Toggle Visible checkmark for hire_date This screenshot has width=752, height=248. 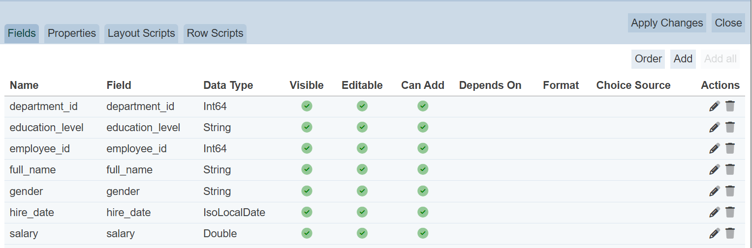coord(307,212)
